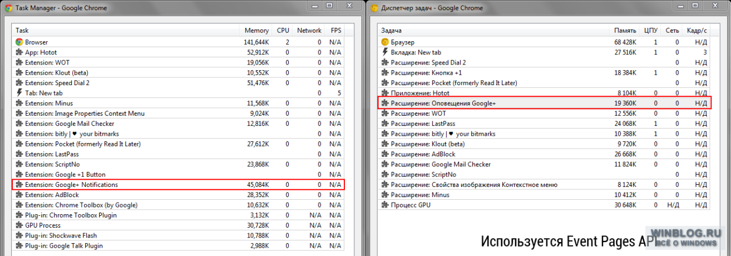Click Chrome icon of Browser row, left window
This screenshot has height=256, width=731.
19,42
